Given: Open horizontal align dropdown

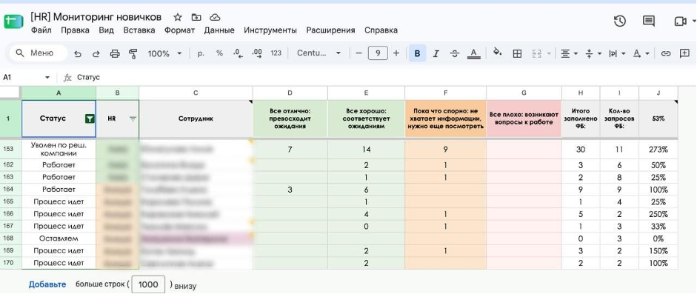Looking at the screenshot, I should 569,54.
